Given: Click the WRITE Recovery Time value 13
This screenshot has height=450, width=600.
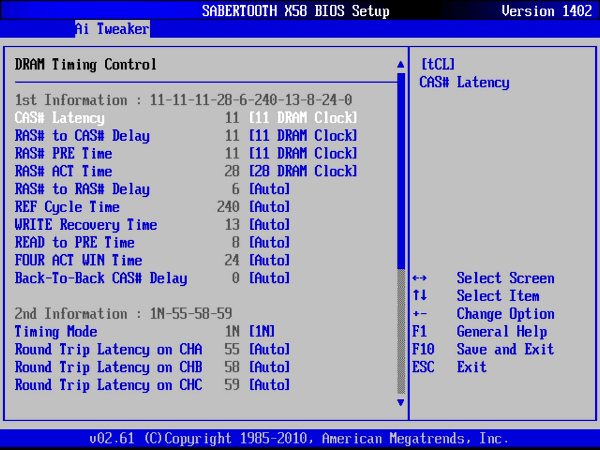Looking at the screenshot, I should pyautogui.click(x=232, y=224).
